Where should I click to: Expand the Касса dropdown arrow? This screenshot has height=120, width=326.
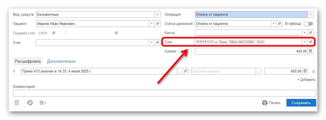click(305, 33)
